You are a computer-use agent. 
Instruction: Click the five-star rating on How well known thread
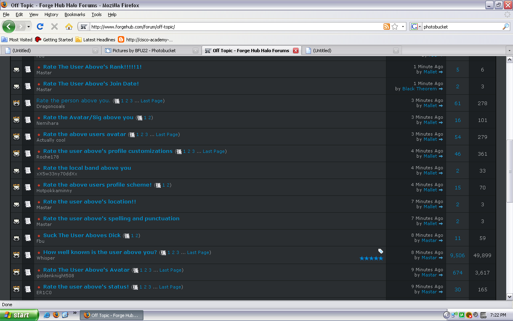[x=372, y=258]
